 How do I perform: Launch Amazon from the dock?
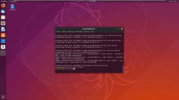[3, 47]
